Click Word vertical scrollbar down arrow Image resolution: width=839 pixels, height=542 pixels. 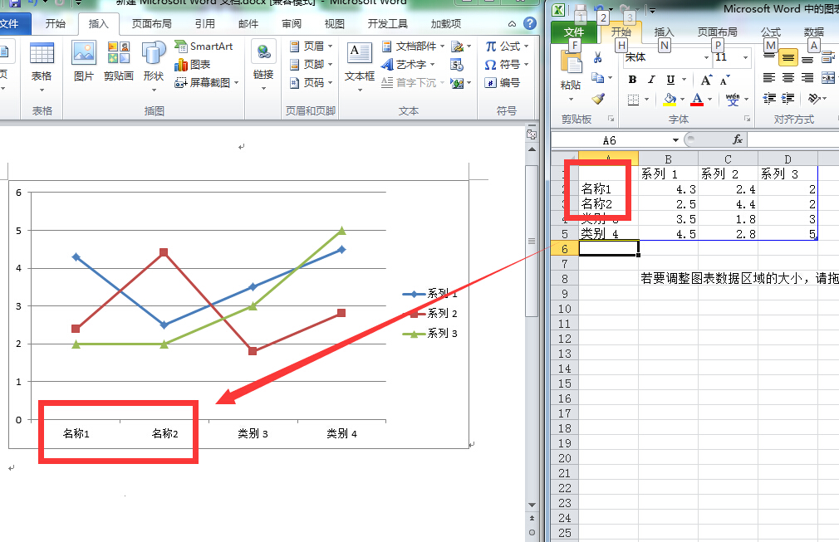pyautogui.click(x=532, y=505)
